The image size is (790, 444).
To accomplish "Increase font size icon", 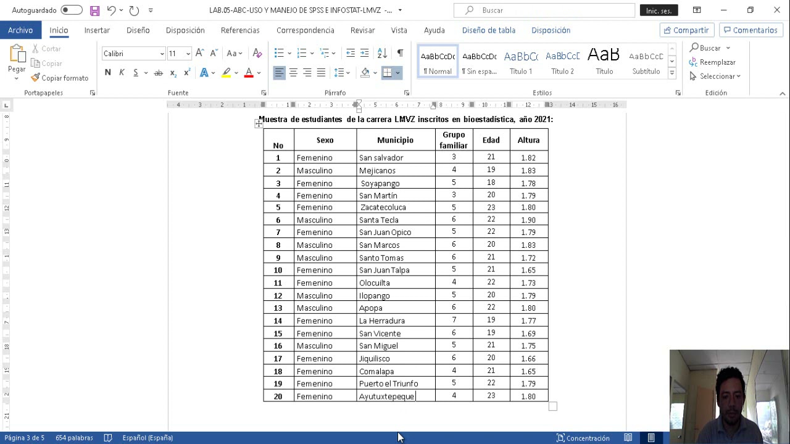I will tap(199, 54).
